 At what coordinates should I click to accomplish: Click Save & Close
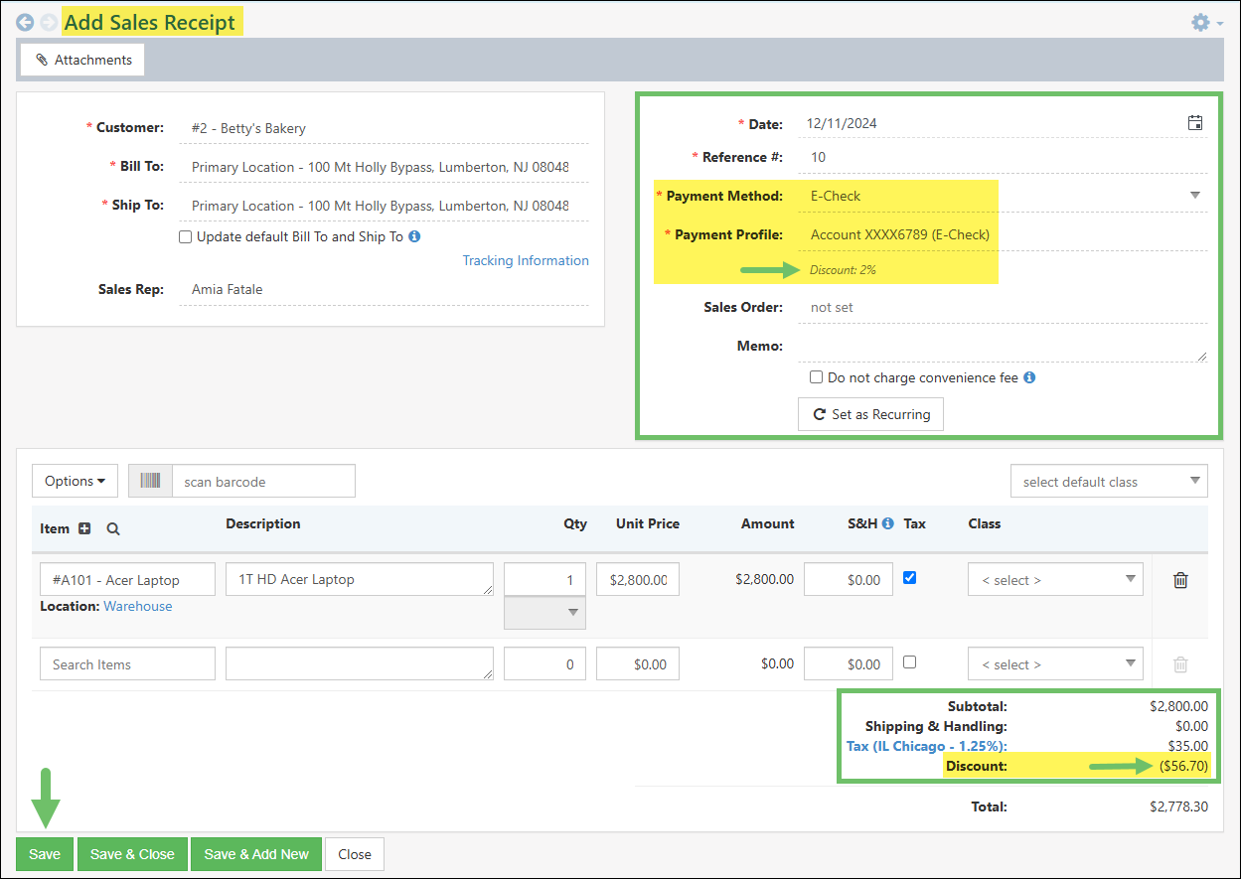pos(132,854)
